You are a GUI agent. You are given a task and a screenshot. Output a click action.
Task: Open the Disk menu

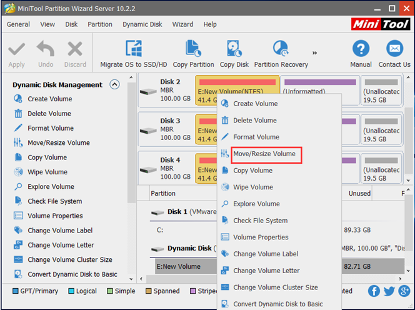click(x=71, y=24)
